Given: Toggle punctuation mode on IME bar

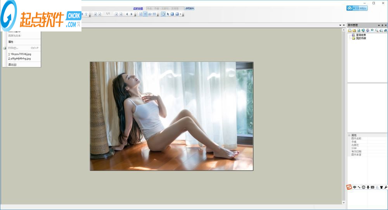Looking at the screenshot, I should [x=359, y=187].
